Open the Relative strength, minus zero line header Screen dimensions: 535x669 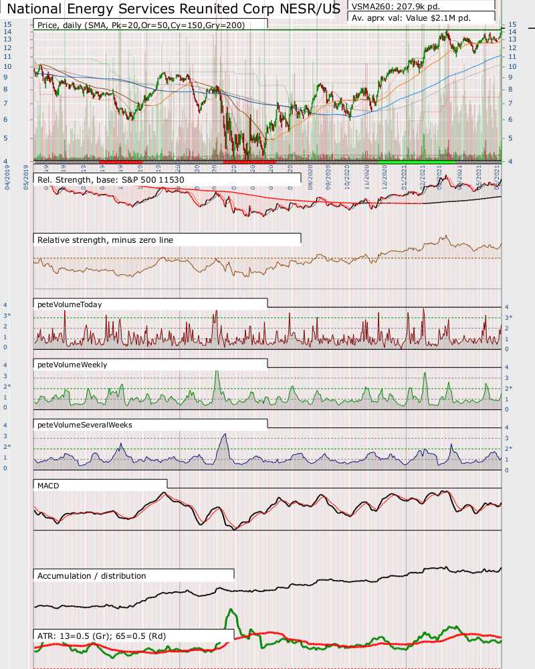[106, 240]
